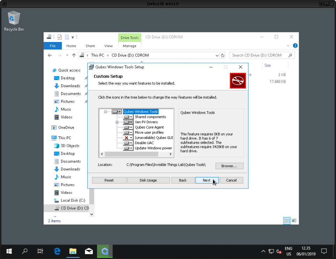Open Customize Quick Access Toolbar dropdown
Viewport: 336px width, 259px height.
73,37
